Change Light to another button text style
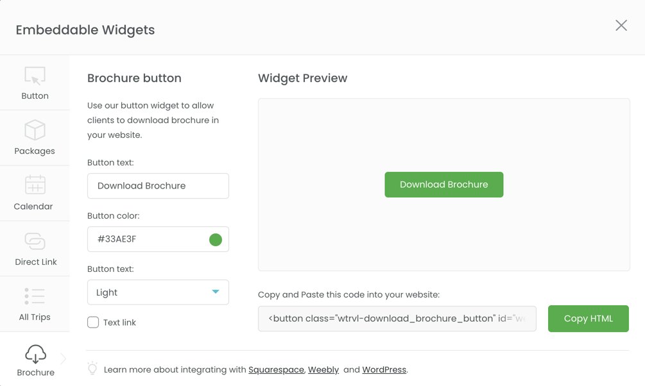Viewport: 645px width, 386px height. [158, 292]
